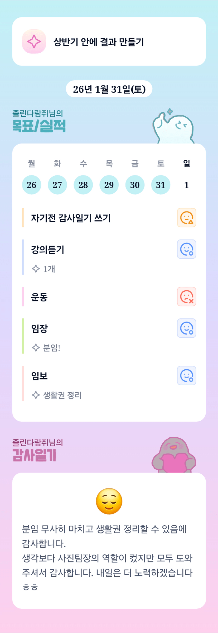Tap the red sad face icon for 운동
The width and height of the screenshot is (218, 633).
pyautogui.click(x=186, y=296)
